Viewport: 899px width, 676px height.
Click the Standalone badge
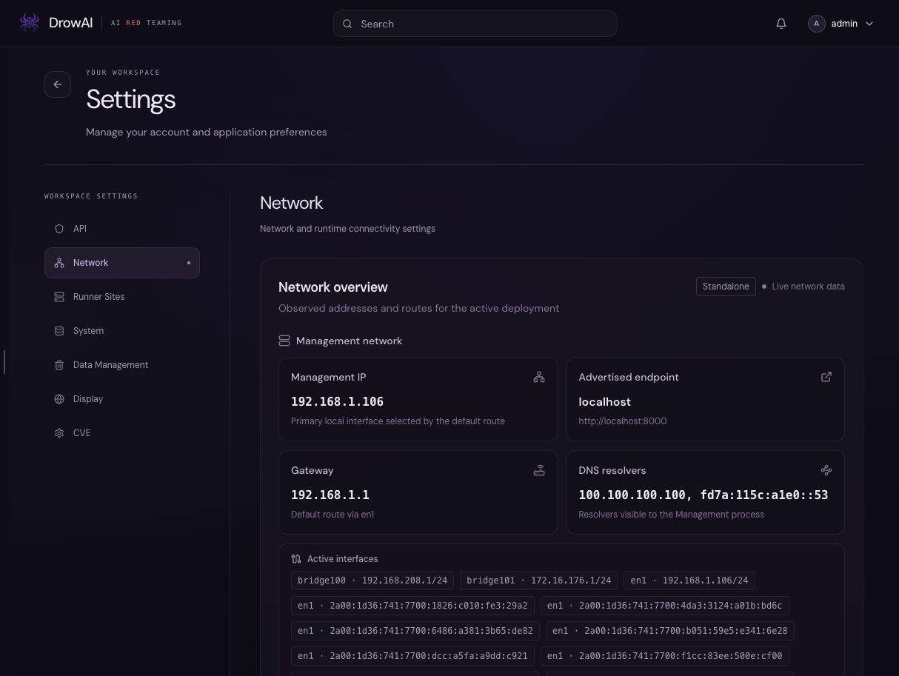[726, 287]
